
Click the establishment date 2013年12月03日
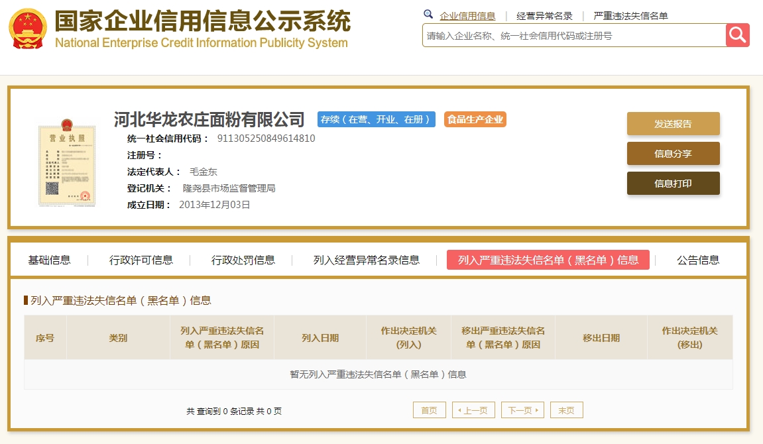(215, 205)
